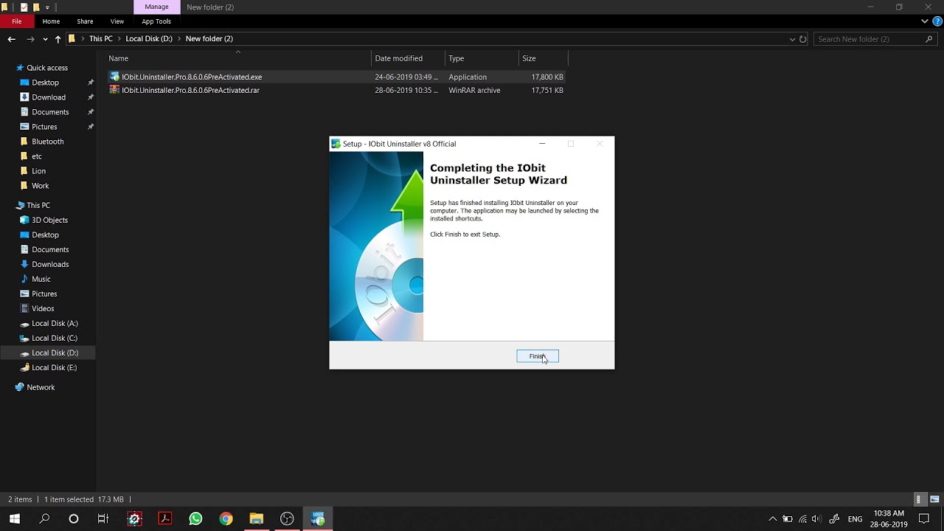The width and height of the screenshot is (944, 531).
Task: Switch to details view layout icon
Action: 919,499
